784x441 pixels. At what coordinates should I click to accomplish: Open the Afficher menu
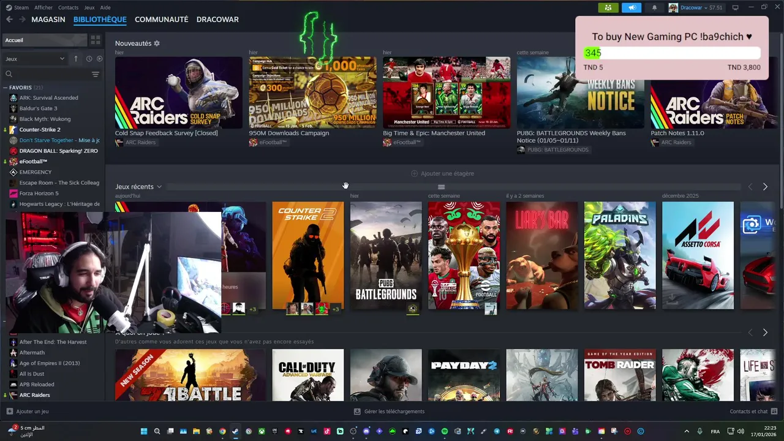pos(43,8)
